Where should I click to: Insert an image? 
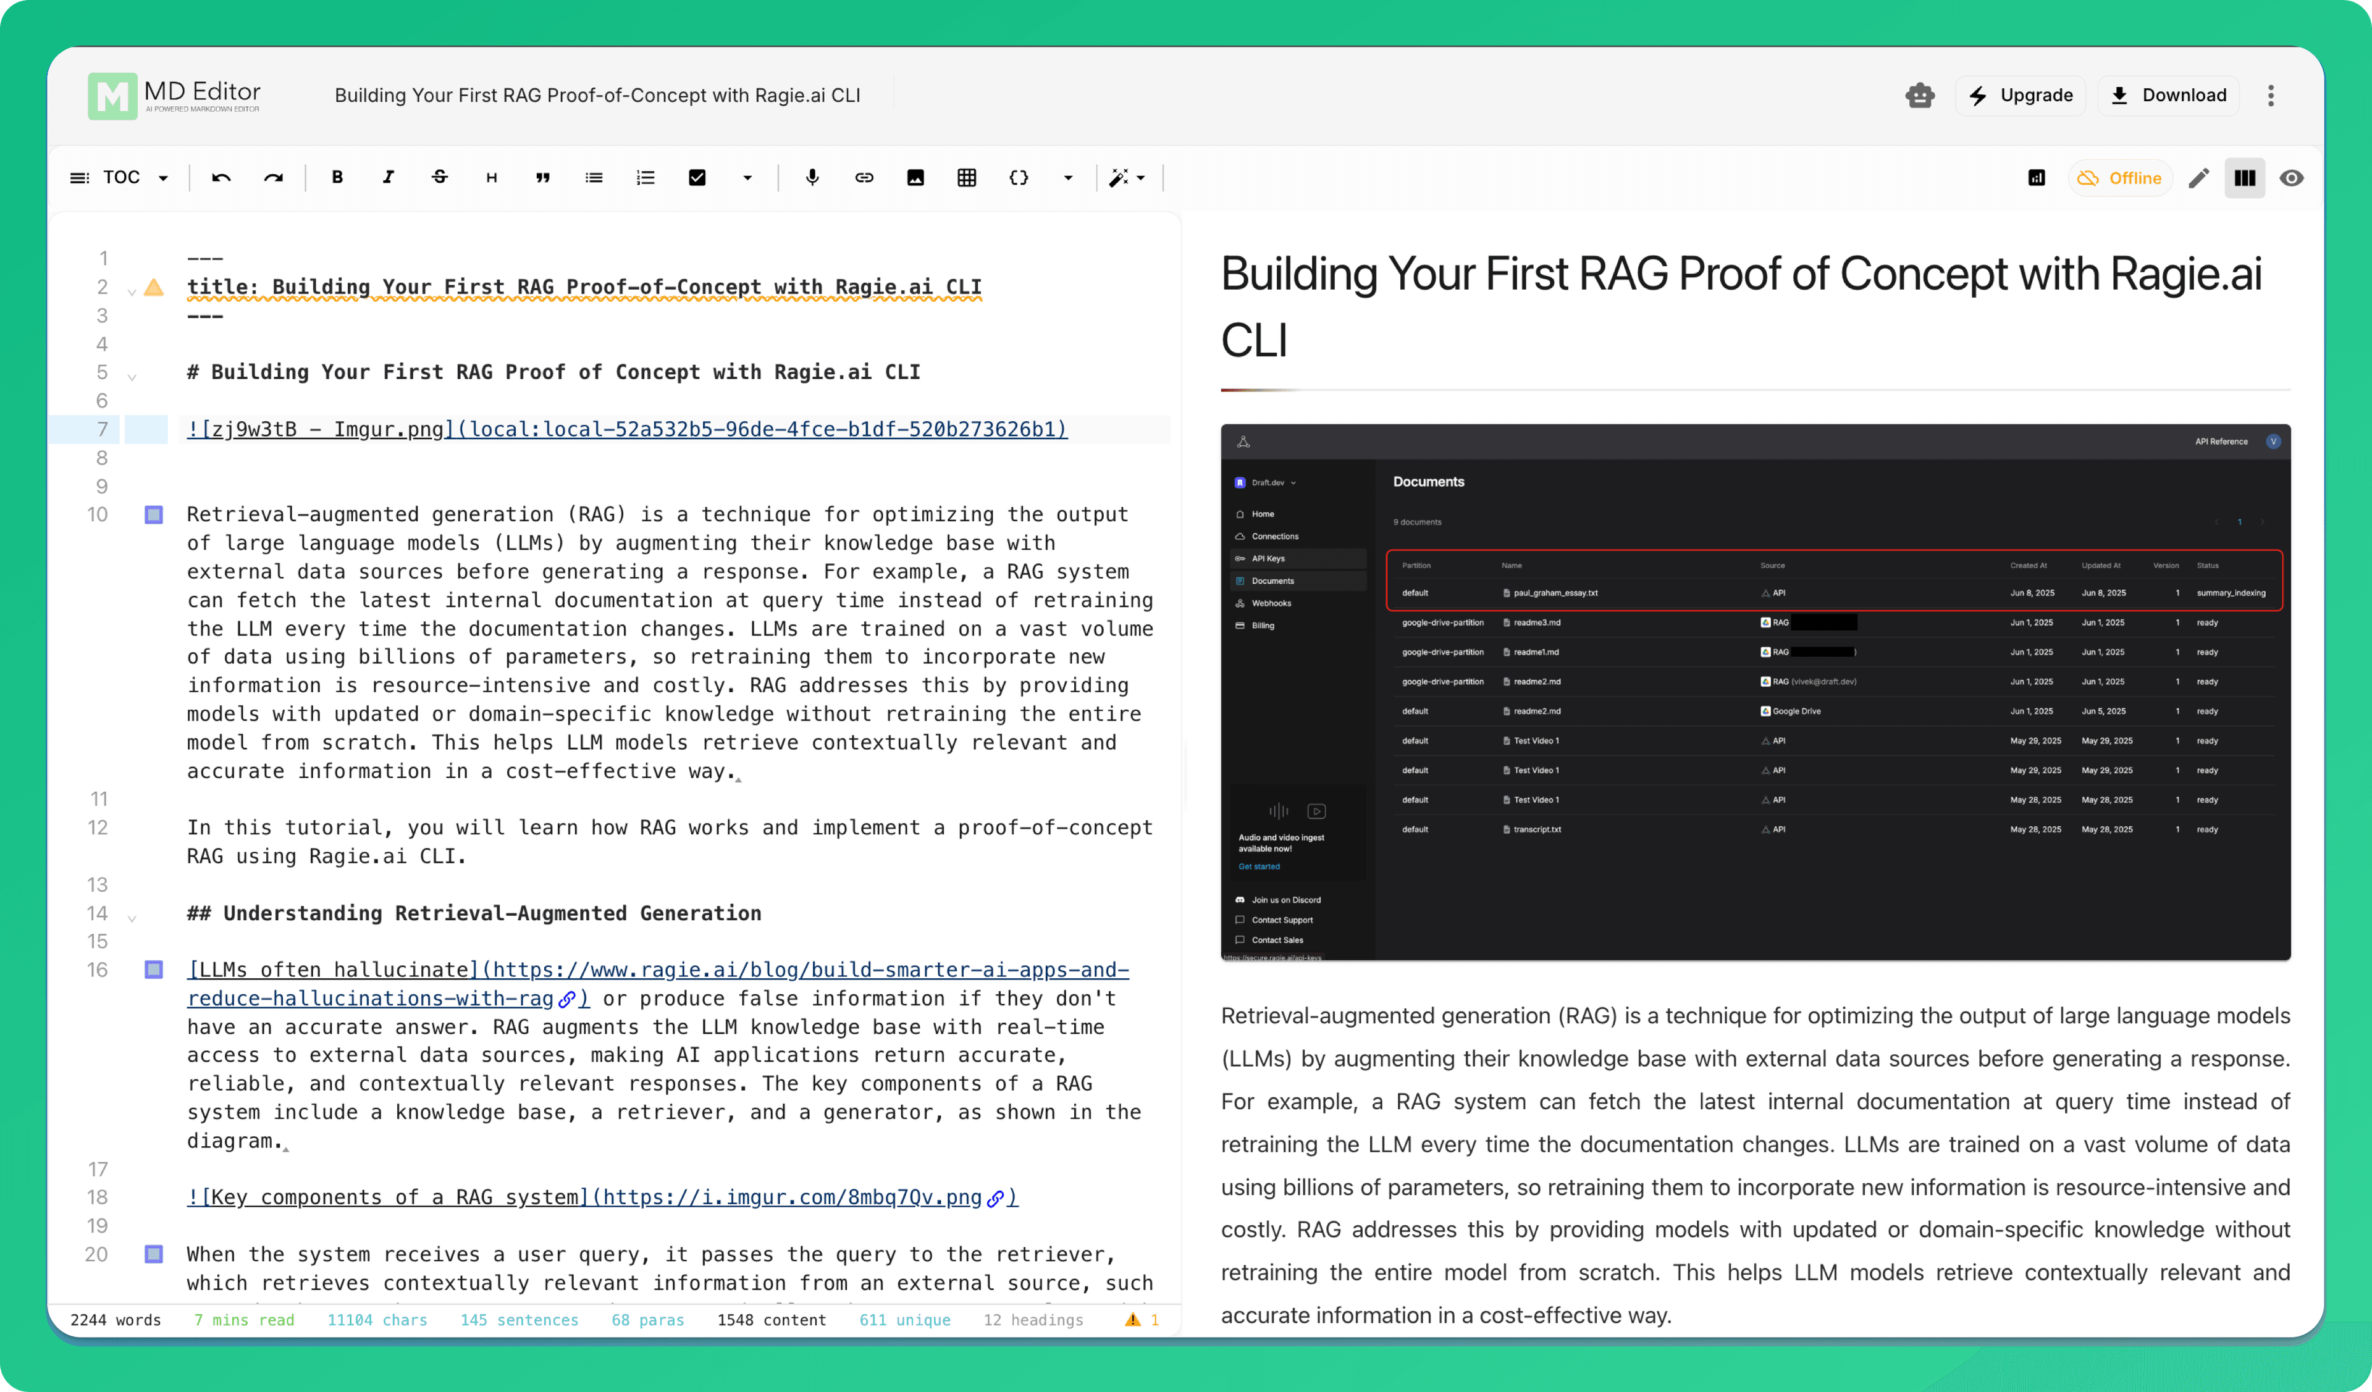tap(915, 178)
